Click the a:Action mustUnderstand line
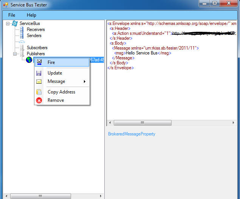The image size is (240, 199). tap(174, 33)
